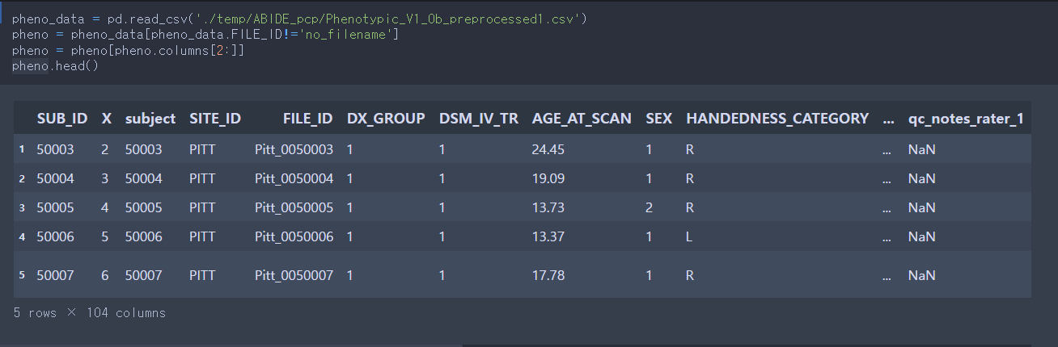Click the X column header
This screenshot has width=1058, height=347.
(106, 119)
